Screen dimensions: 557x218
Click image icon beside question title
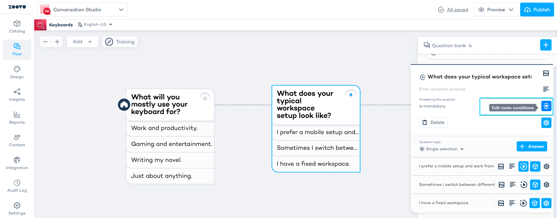pyautogui.click(x=546, y=73)
